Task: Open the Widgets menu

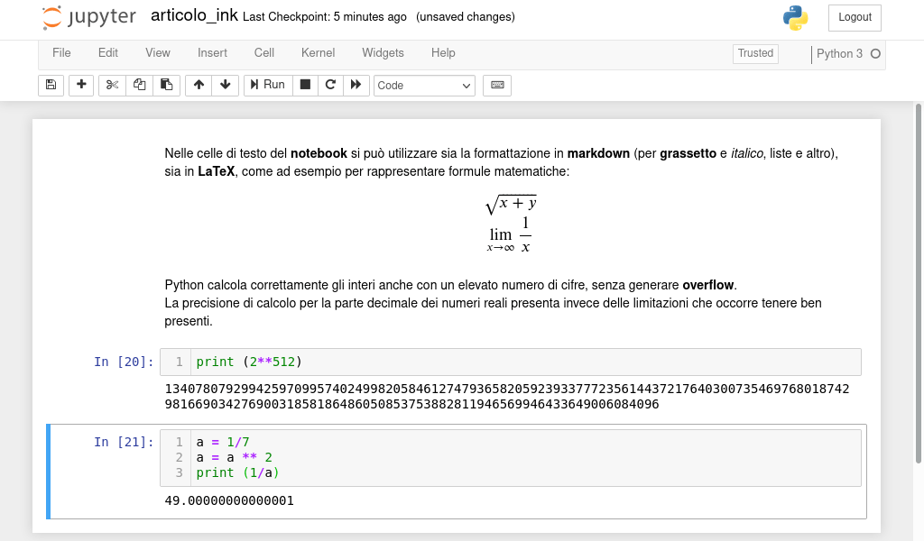Action: [x=383, y=53]
